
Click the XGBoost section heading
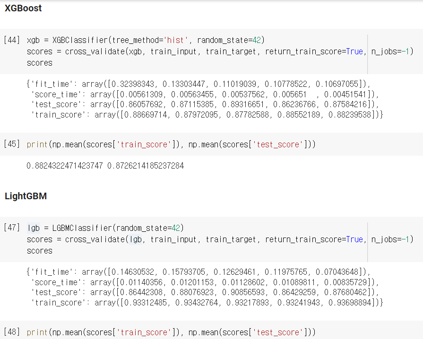[x=23, y=8]
